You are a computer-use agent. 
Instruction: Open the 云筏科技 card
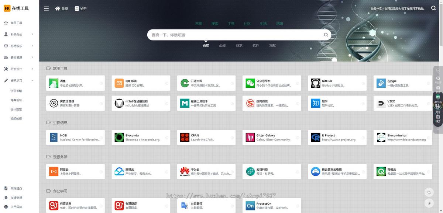click(x=272, y=171)
